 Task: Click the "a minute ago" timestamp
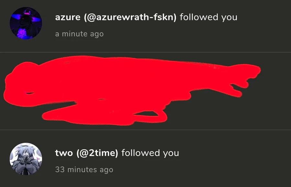click(x=79, y=34)
